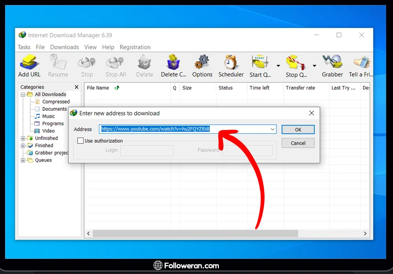Enable the Use authorization checkbox
Screen dimensions: 393x274
(x=80, y=141)
